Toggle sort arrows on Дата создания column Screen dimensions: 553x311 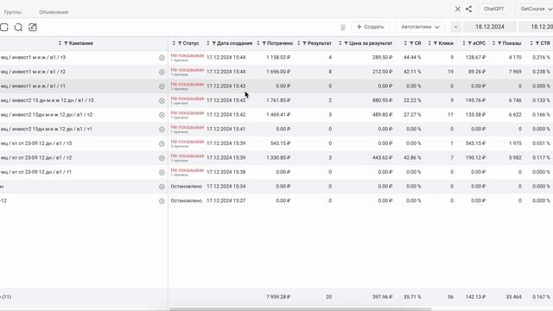click(207, 43)
